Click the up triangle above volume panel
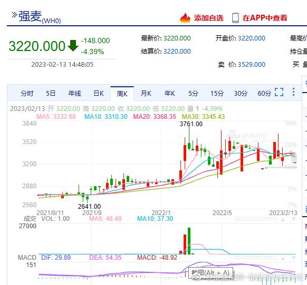The height and width of the screenshot is (285, 307). pyautogui.click(x=283, y=219)
